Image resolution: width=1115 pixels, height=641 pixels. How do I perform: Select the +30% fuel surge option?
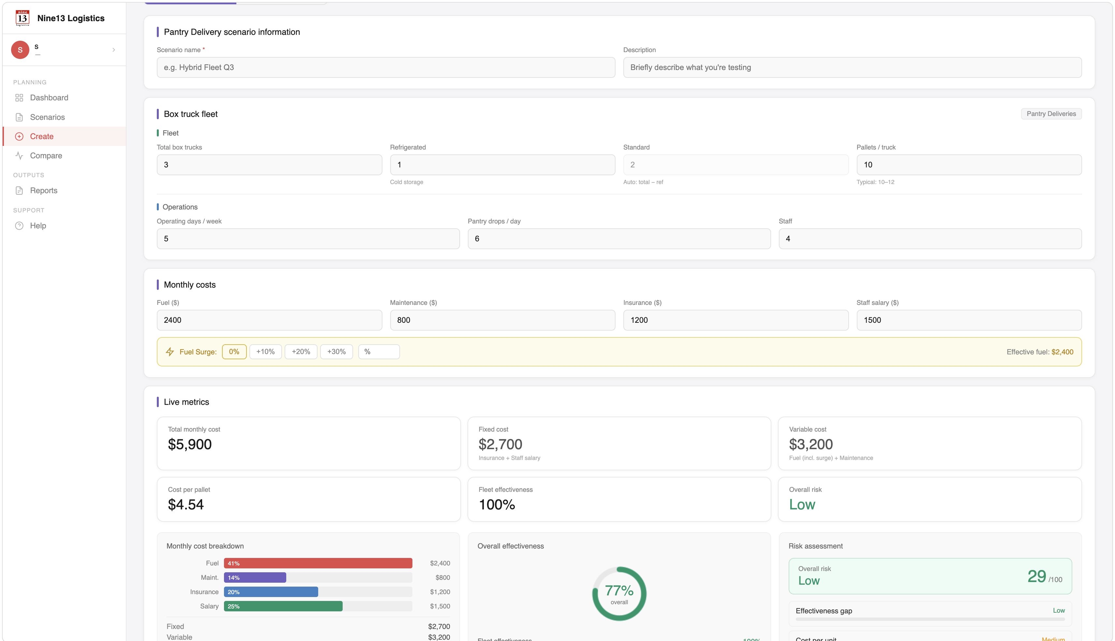[336, 352]
